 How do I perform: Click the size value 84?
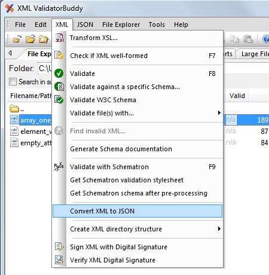click(264, 143)
